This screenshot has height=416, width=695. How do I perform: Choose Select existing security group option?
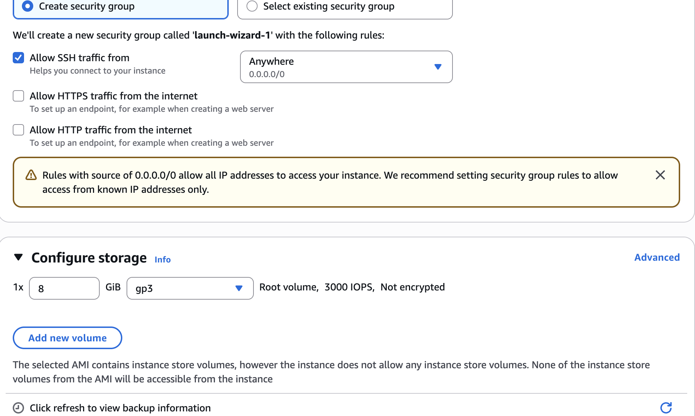click(x=252, y=6)
